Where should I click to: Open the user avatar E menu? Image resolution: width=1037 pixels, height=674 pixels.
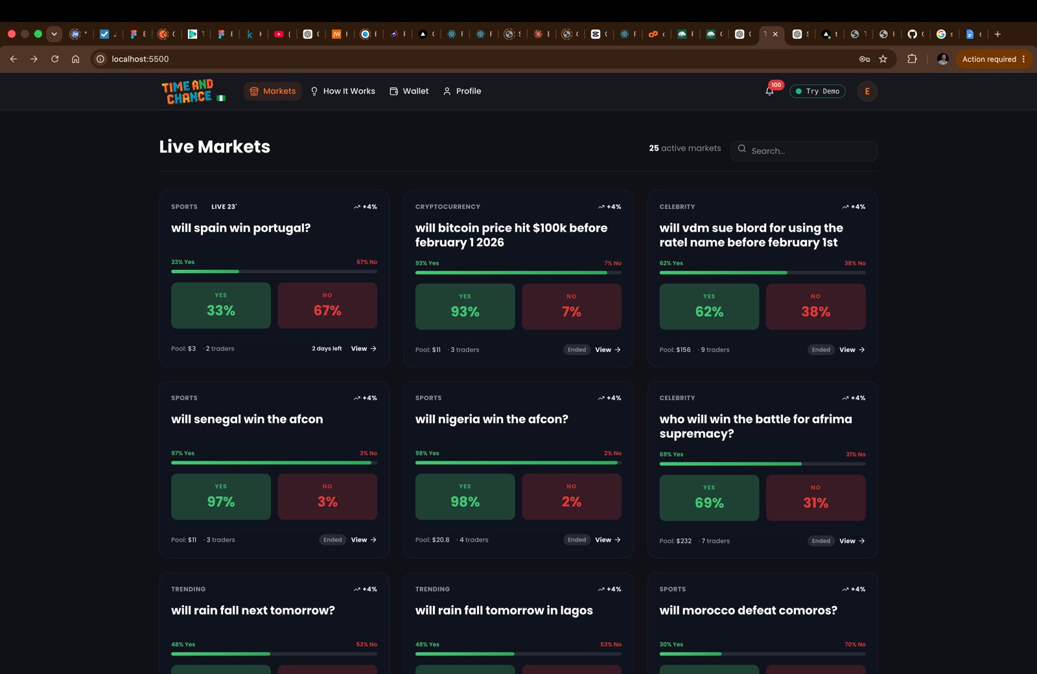(x=867, y=91)
